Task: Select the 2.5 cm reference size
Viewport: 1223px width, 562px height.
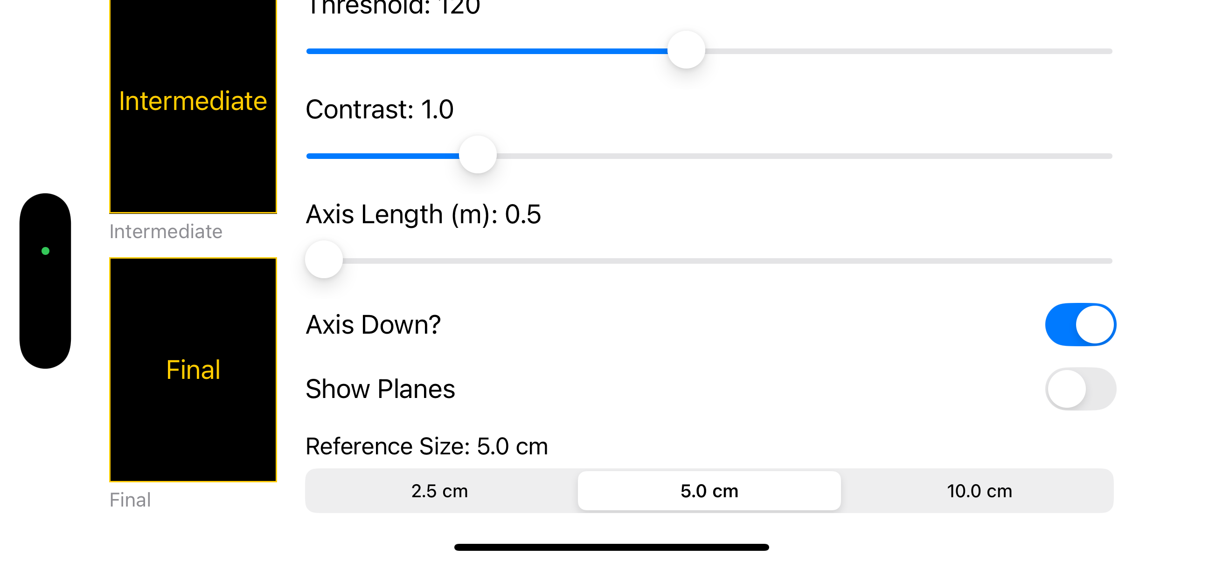Action: [440, 491]
